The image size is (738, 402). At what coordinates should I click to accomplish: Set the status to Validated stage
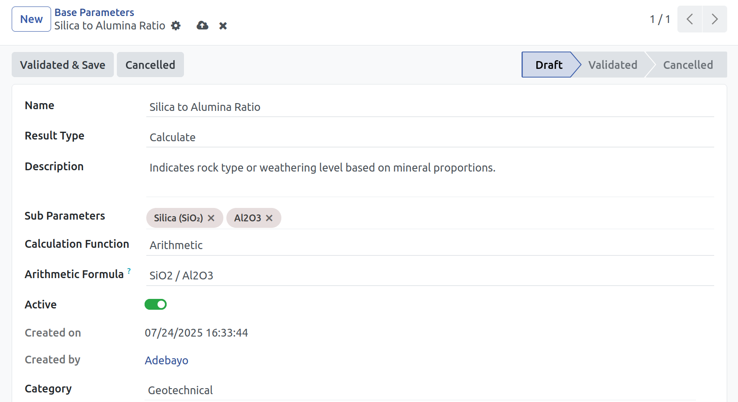[612, 65]
